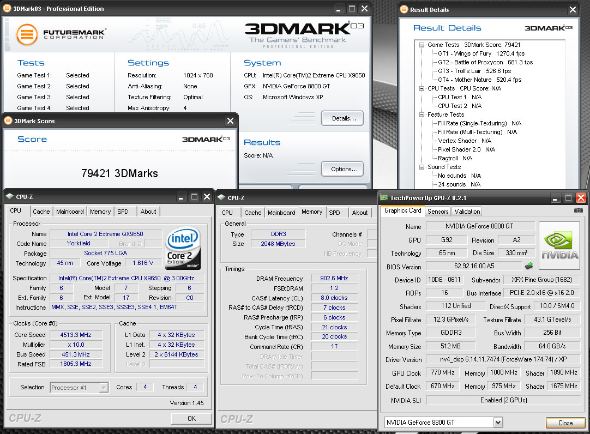Click the BIOS save chip icon in GPU-Z
590x434 pixels.
point(529,266)
